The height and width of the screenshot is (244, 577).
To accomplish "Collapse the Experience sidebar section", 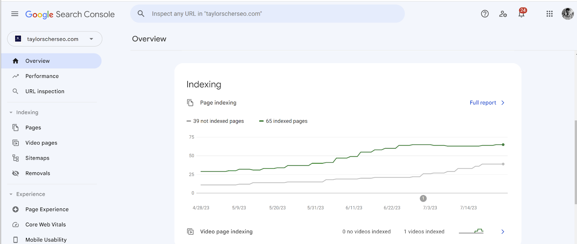I will [x=11, y=194].
